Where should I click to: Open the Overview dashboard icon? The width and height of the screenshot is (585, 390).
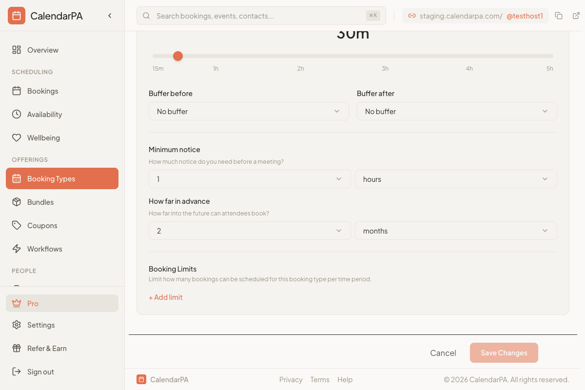pyautogui.click(x=17, y=50)
